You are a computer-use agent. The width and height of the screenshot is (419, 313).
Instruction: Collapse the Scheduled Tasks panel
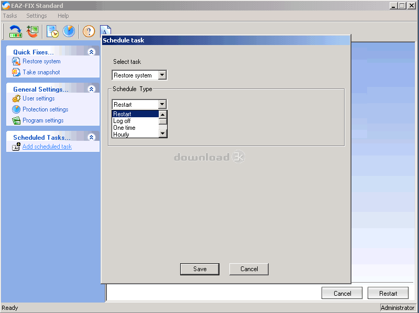point(92,137)
